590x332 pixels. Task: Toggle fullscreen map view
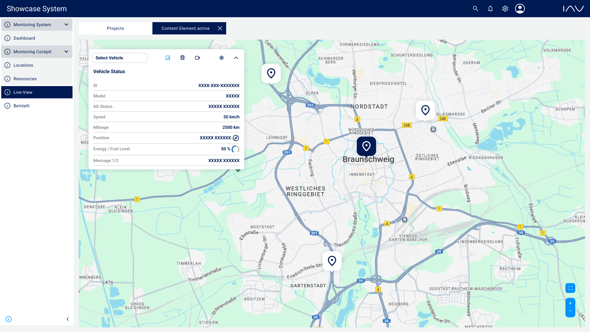(570, 288)
